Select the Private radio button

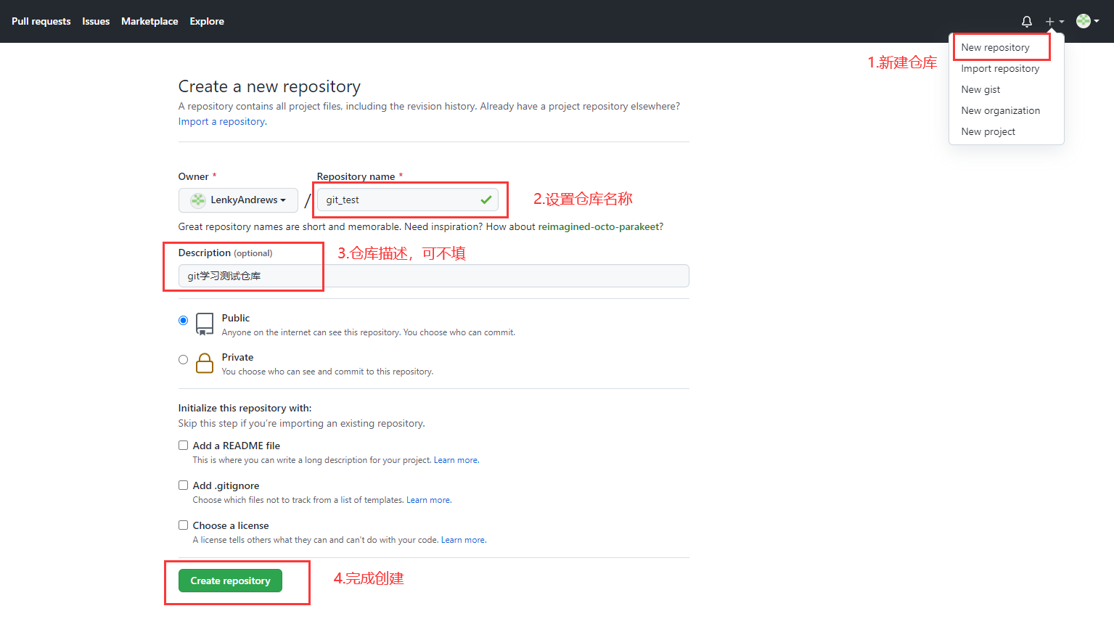[183, 359]
